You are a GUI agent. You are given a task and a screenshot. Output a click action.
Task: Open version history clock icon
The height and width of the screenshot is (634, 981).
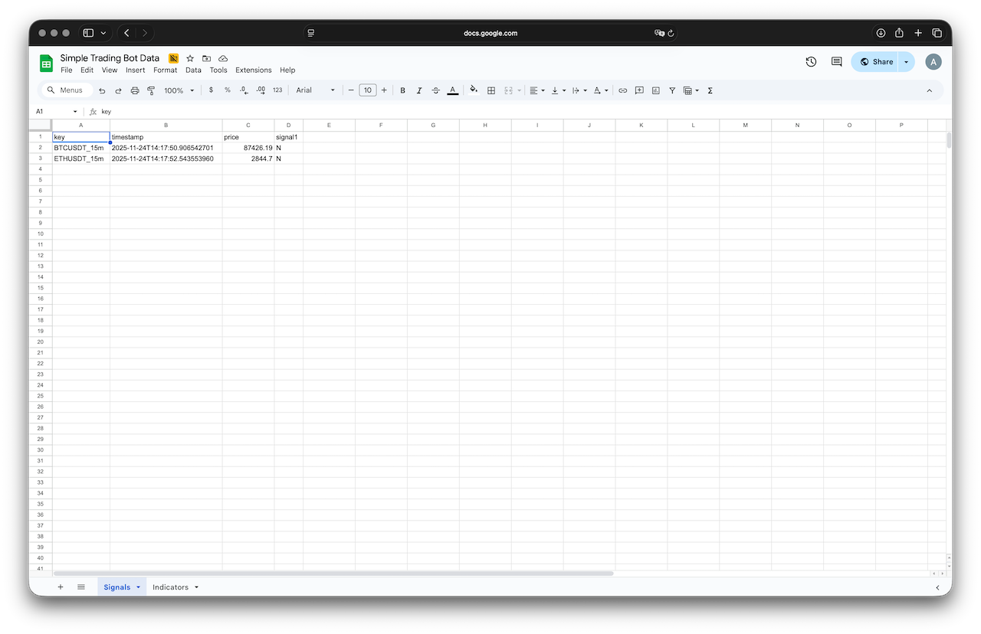811,62
